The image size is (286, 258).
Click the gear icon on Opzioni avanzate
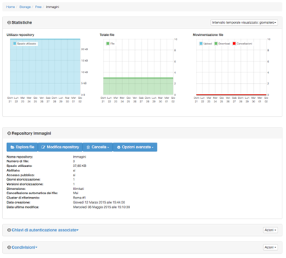[119, 147]
